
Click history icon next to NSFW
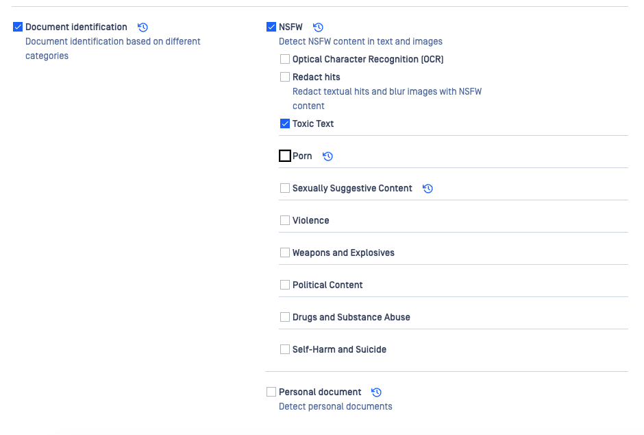[x=318, y=27]
